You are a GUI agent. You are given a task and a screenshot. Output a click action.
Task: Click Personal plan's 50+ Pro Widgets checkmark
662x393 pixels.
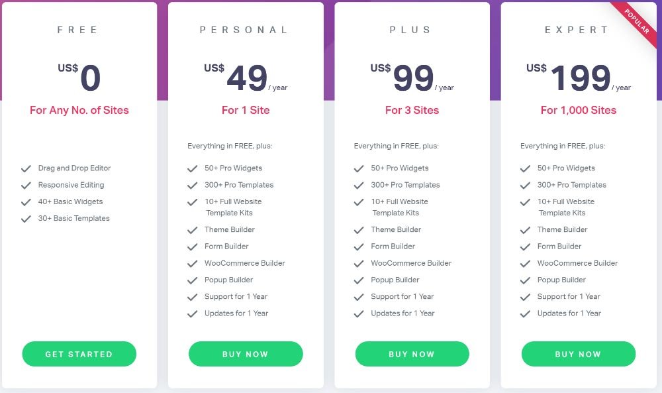tap(193, 168)
